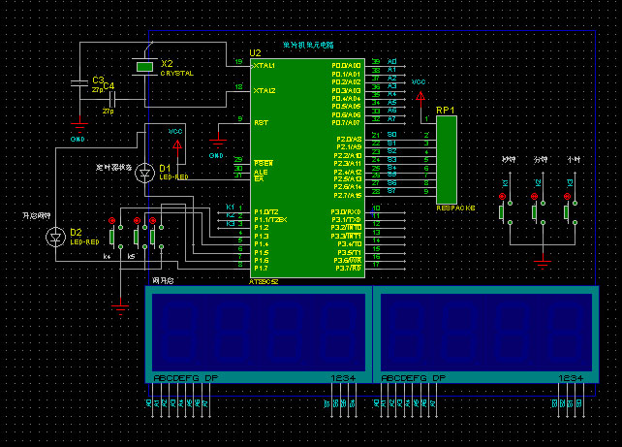The height and width of the screenshot is (447, 622).
Task: Click the ground symbol under right-side buttons
Action: pos(544,258)
